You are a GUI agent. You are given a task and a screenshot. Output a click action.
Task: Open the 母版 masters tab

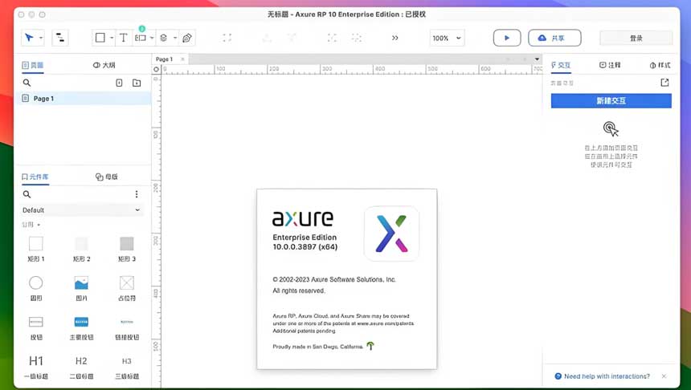tap(107, 177)
